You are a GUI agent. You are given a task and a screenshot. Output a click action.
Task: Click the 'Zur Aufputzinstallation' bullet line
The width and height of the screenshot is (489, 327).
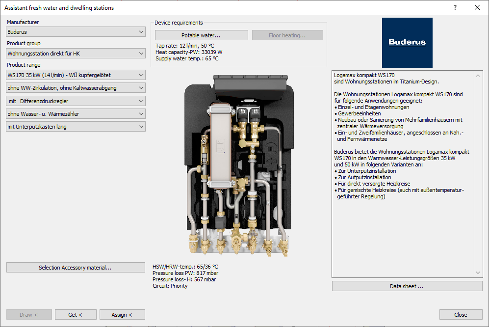pos(362,177)
